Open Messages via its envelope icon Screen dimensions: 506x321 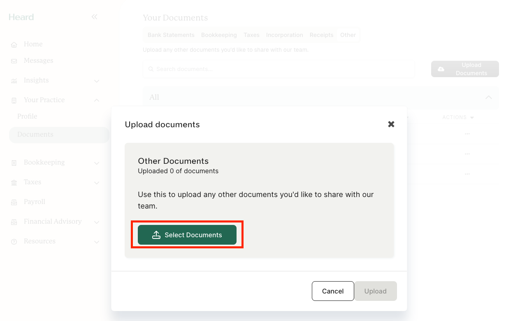coord(15,60)
